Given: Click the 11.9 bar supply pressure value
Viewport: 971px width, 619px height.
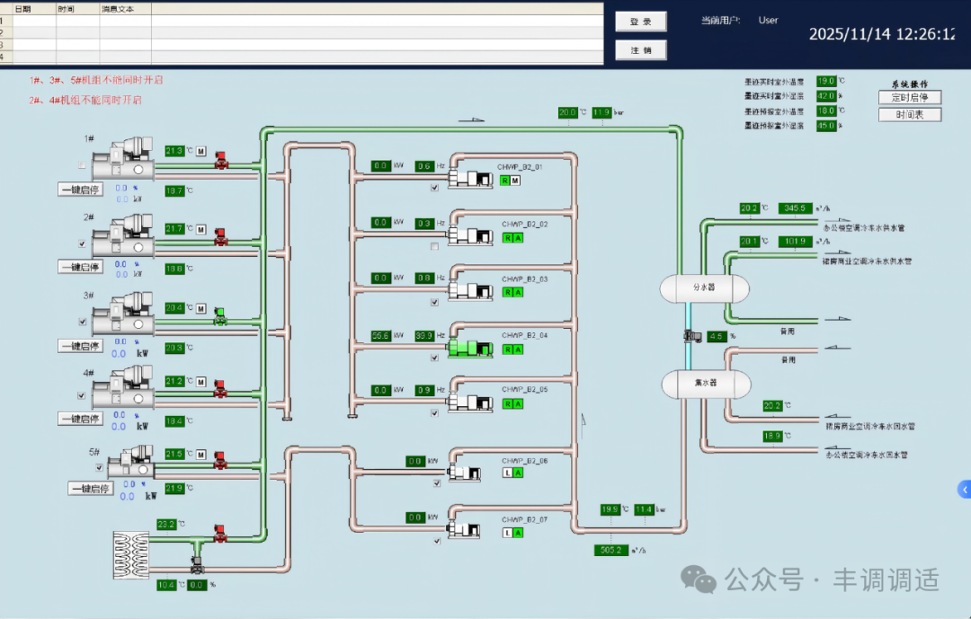Looking at the screenshot, I should (x=601, y=112).
